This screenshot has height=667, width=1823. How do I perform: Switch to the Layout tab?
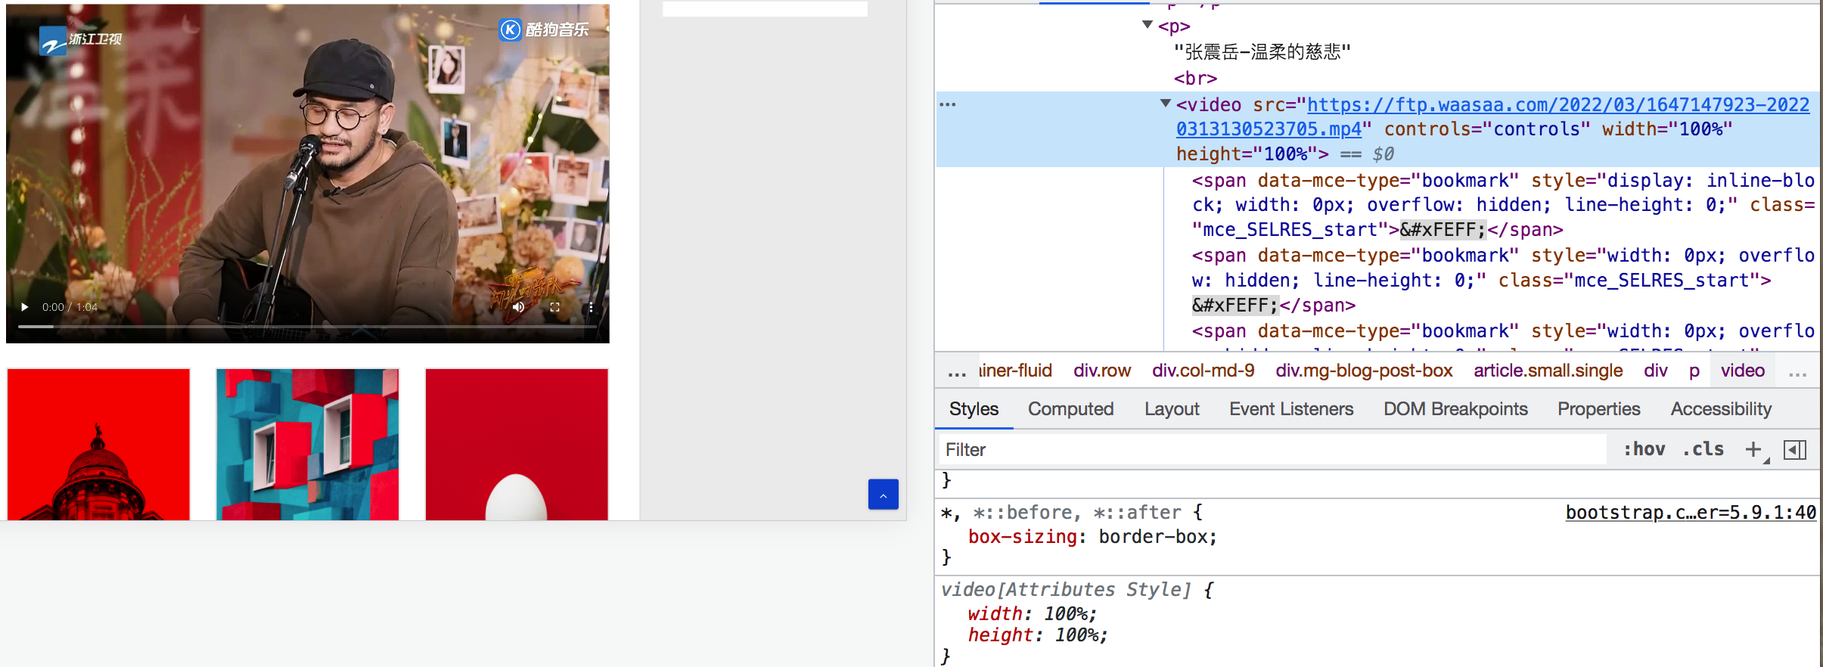pyautogui.click(x=1172, y=409)
